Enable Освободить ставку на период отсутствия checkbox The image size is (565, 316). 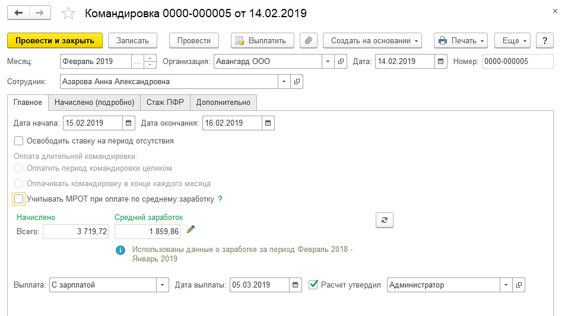[19, 141]
